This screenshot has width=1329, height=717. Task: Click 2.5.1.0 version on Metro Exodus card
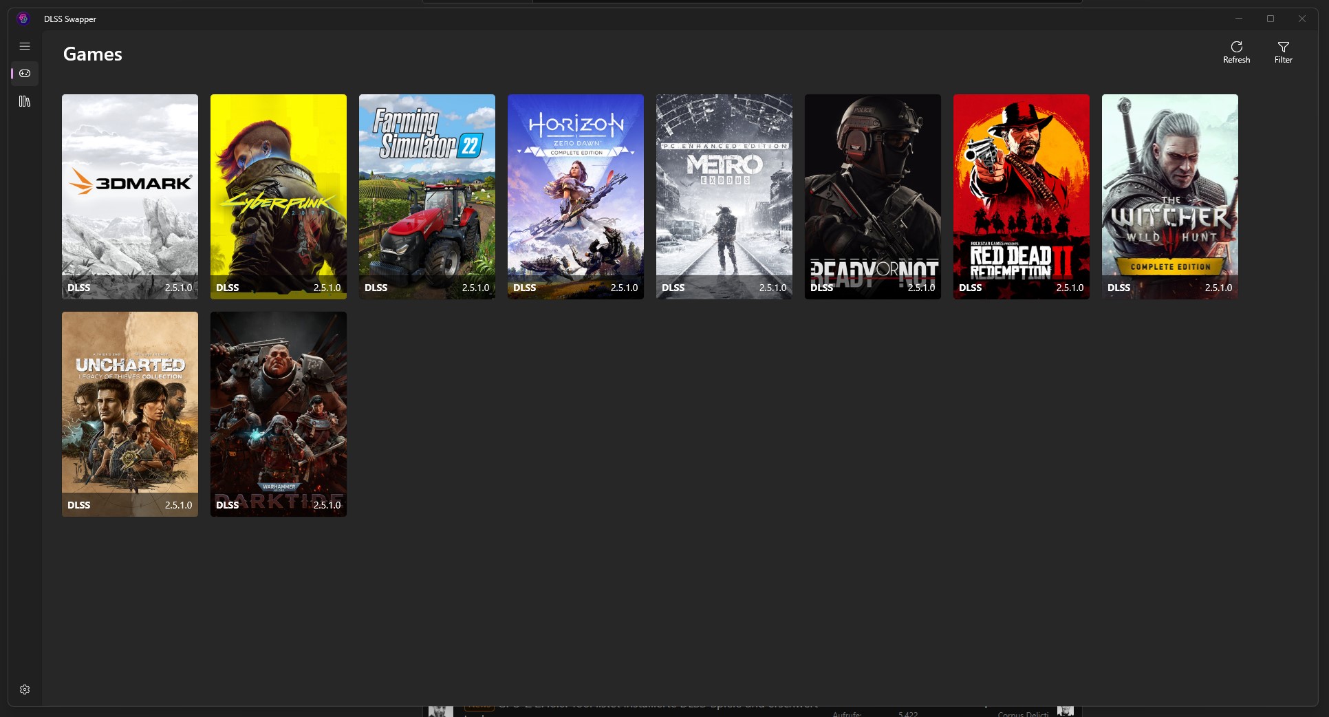click(772, 288)
